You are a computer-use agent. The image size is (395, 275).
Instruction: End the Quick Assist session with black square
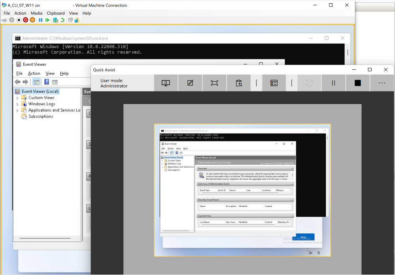pos(358,83)
